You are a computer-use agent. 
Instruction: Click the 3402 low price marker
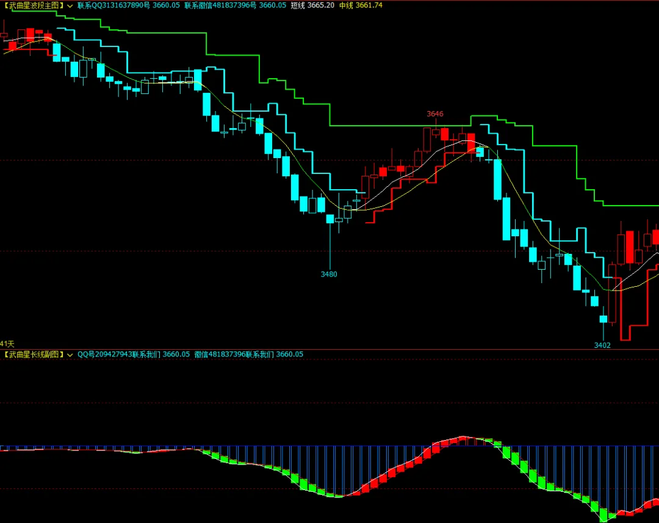(x=602, y=345)
